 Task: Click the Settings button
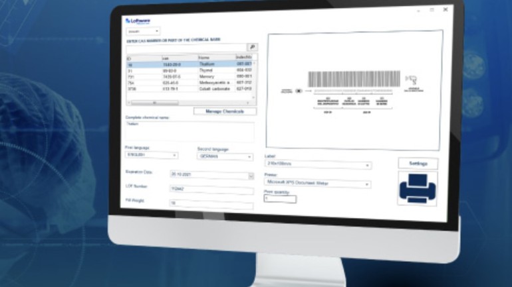(418, 163)
